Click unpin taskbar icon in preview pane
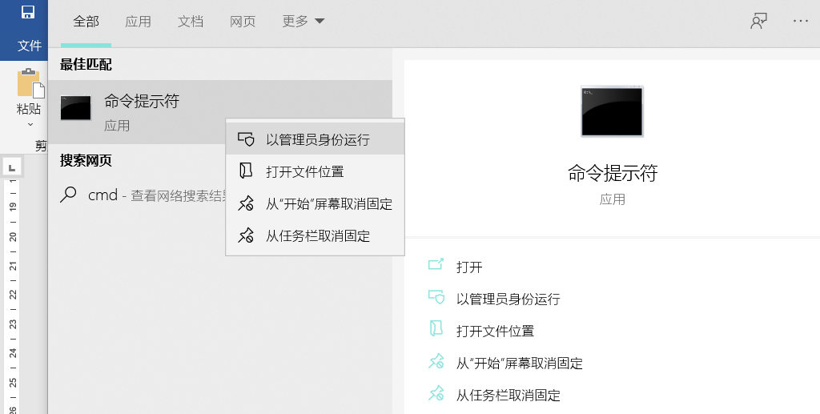The width and height of the screenshot is (820, 414). click(436, 393)
